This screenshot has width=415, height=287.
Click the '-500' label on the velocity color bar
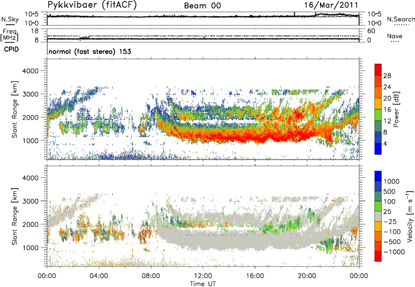[x=392, y=242]
